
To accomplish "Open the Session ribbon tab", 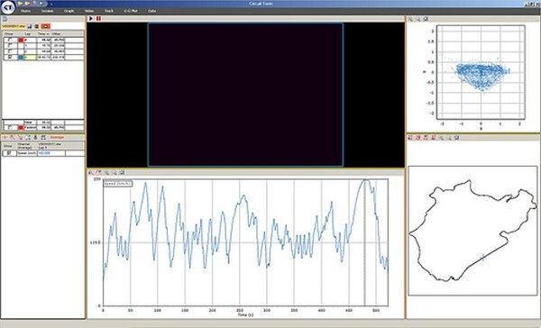I will tap(47, 11).
